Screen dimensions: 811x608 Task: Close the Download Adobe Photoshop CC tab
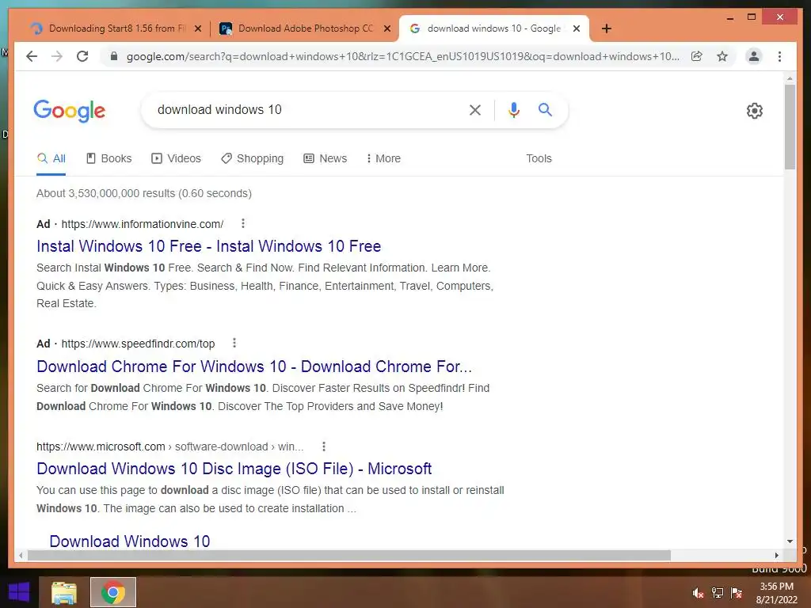[386, 28]
